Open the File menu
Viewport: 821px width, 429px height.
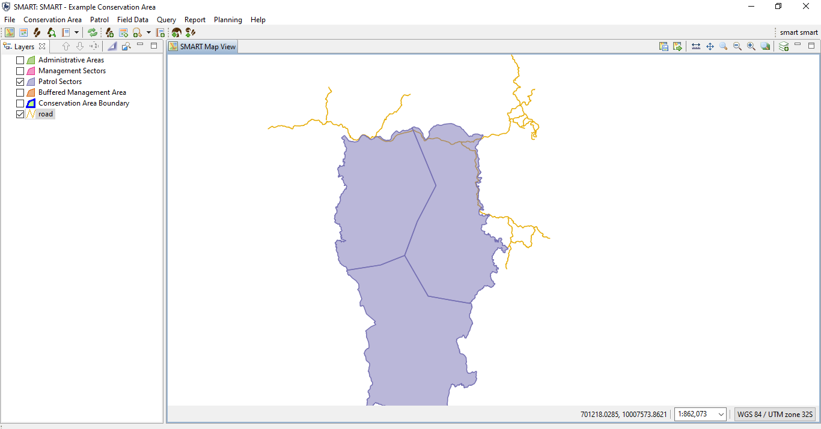click(x=10, y=20)
